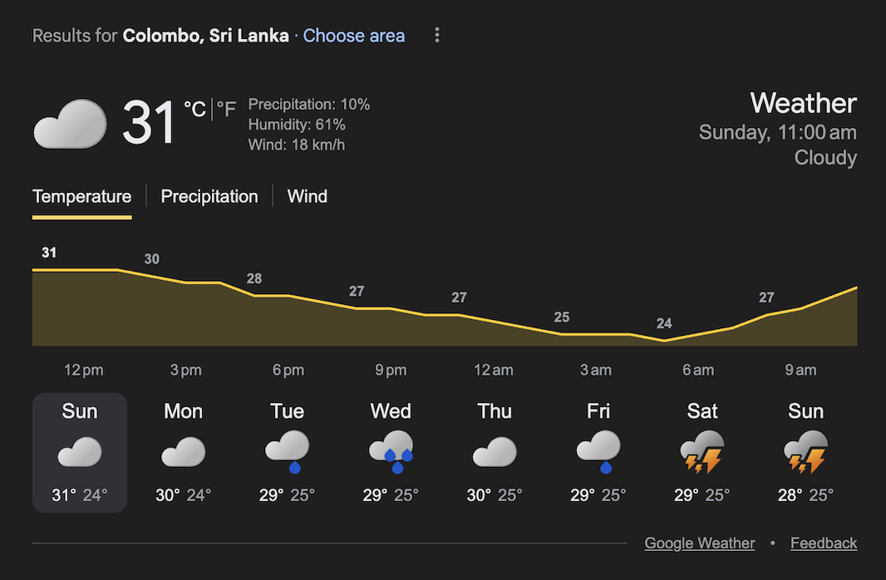The image size is (886, 580).
Task: Click Saturday's thunderstorm icon
Action: pyautogui.click(x=701, y=451)
